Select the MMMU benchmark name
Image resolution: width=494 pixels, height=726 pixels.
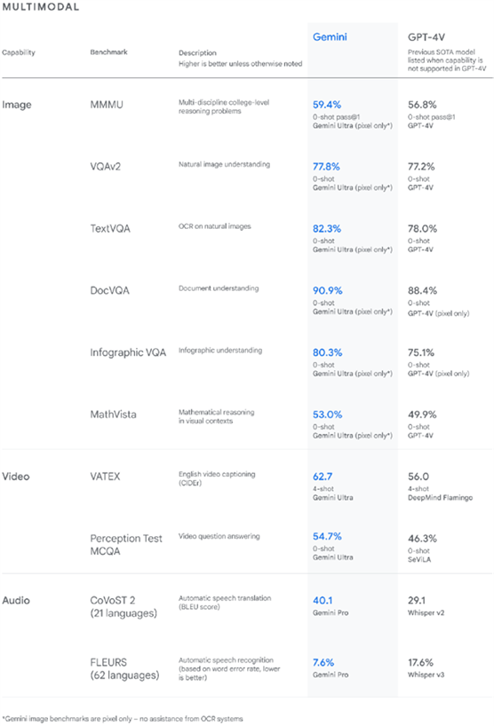point(107,105)
